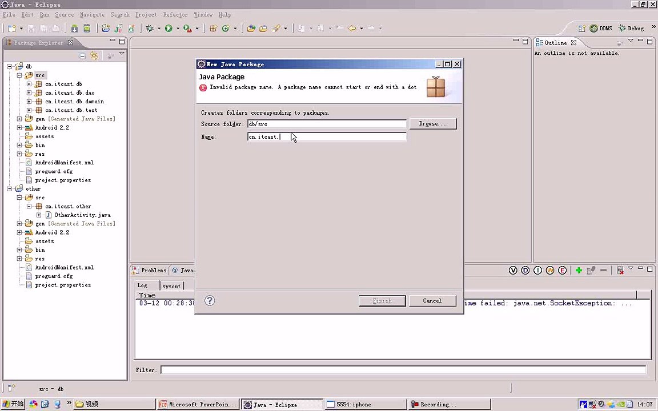The image size is (658, 411).
Task: Select AndroidManifest.xml under db project
Action: (x=64, y=163)
